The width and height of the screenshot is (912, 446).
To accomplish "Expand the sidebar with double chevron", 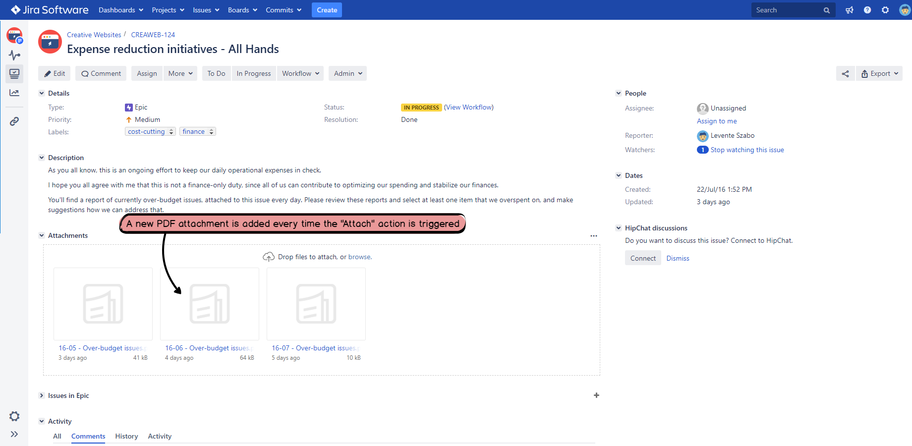I will coord(14,434).
